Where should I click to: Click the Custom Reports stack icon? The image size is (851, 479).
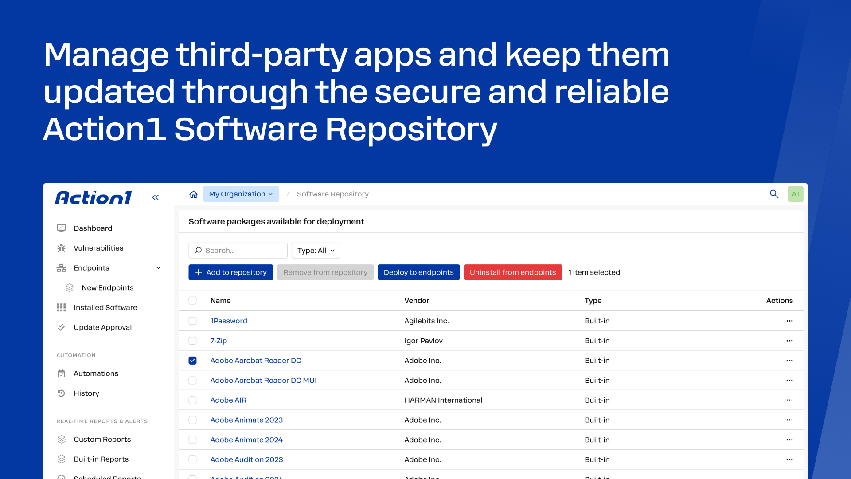coord(61,439)
